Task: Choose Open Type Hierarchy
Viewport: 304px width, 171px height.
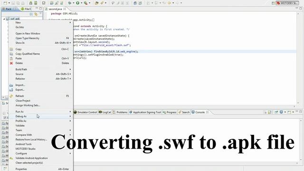Action: (x=41, y=38)
